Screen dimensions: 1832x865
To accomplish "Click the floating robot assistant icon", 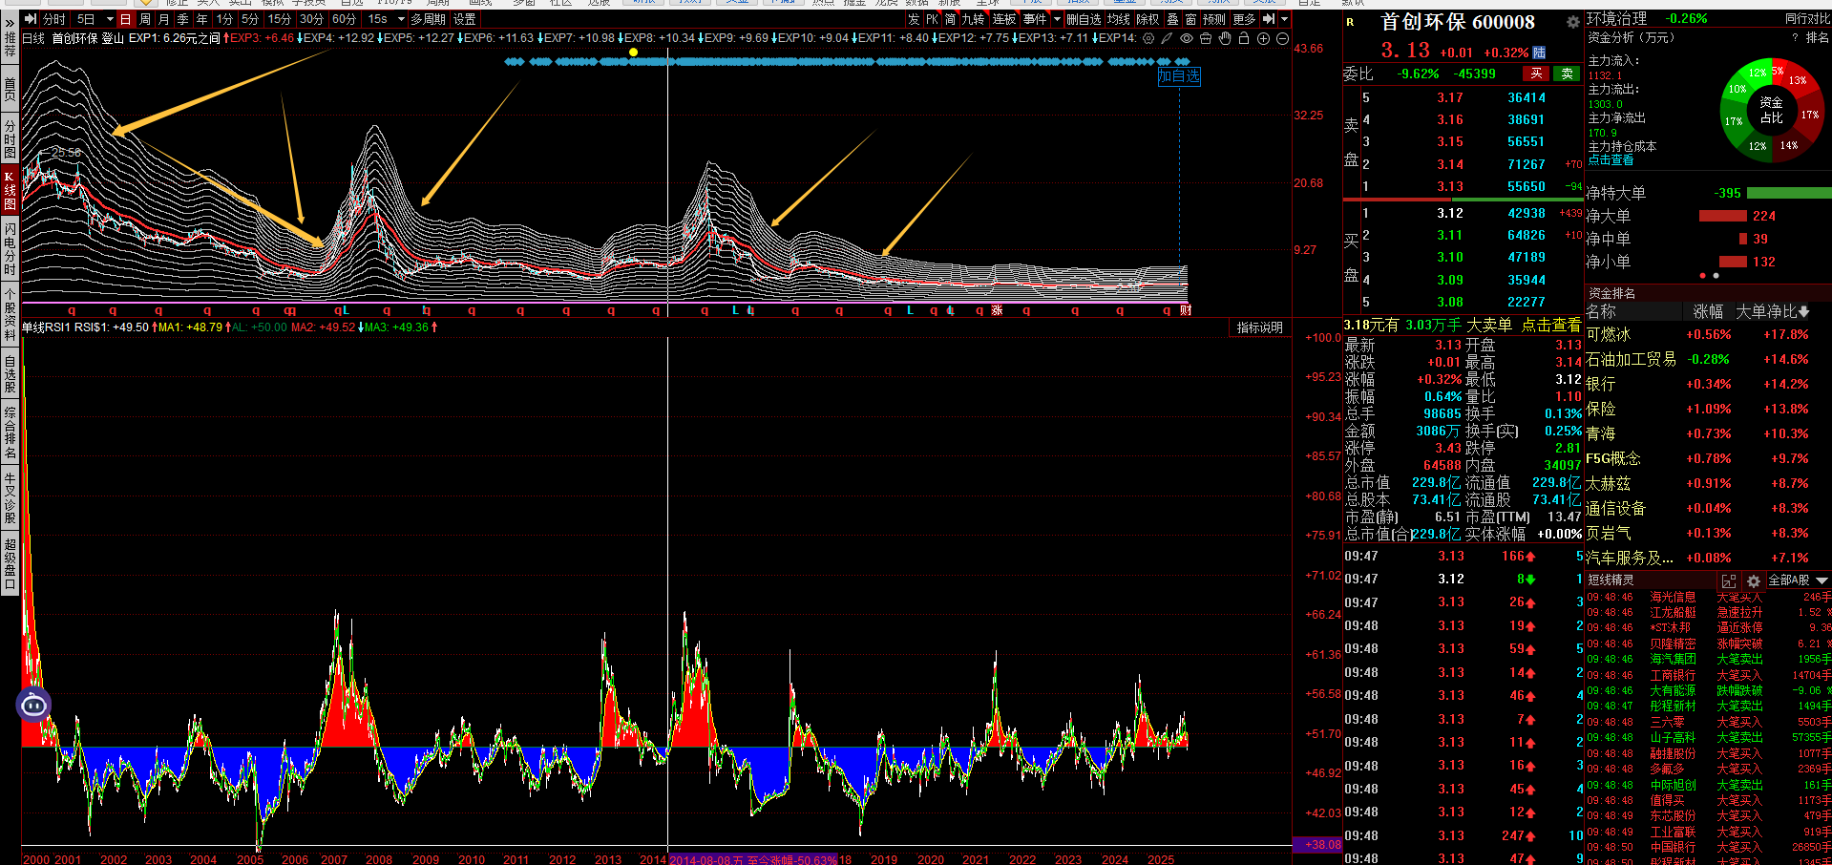I will (33, 706).
